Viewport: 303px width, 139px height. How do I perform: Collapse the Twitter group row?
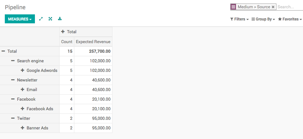point(13,118)
